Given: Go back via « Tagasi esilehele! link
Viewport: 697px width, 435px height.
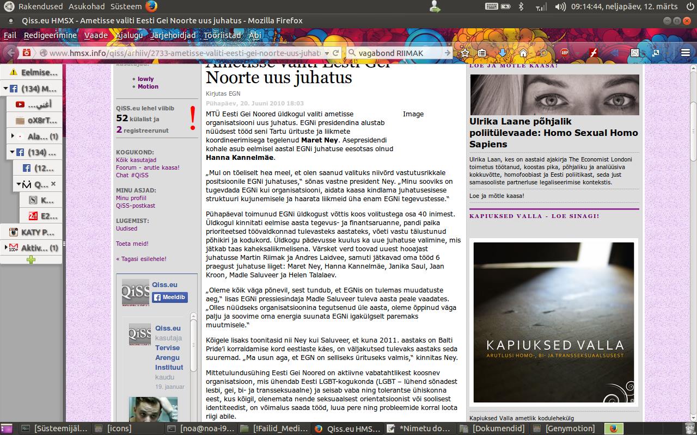Looking at the screenshot, I should [141, 259].
